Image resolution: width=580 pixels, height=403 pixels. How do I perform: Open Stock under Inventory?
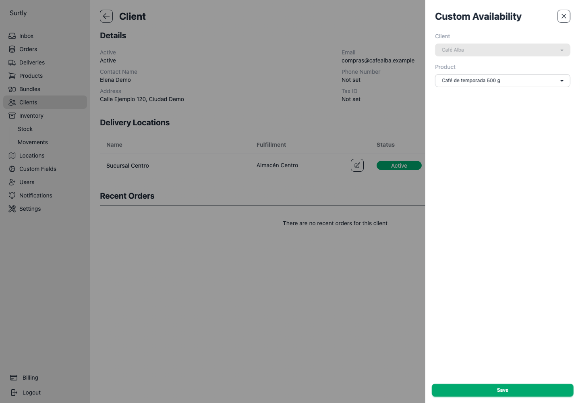pos(25,129)
